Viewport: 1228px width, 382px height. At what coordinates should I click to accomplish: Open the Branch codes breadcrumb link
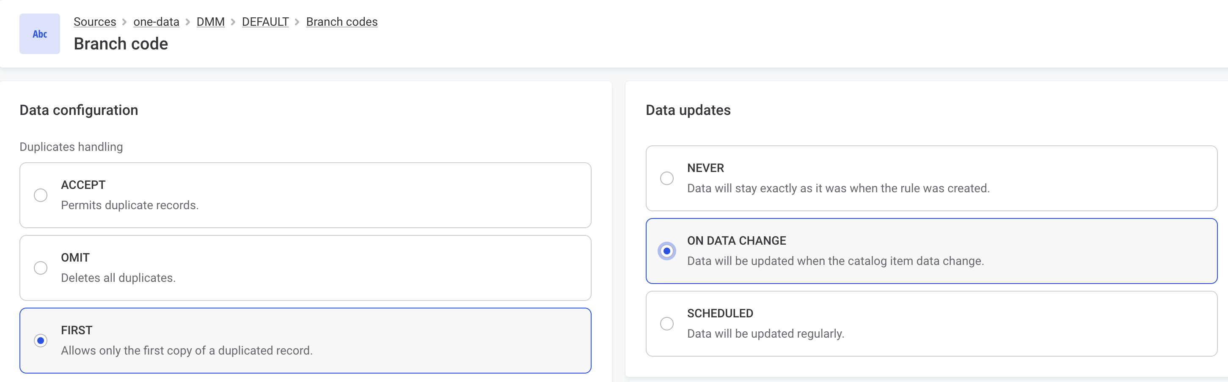click(341, 22)
